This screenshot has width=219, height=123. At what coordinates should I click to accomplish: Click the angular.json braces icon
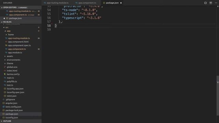pyautogui.click(x=3, y=103)
